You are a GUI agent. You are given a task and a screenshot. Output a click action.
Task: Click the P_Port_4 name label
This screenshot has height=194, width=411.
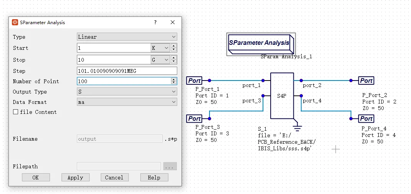coord(374,129)
